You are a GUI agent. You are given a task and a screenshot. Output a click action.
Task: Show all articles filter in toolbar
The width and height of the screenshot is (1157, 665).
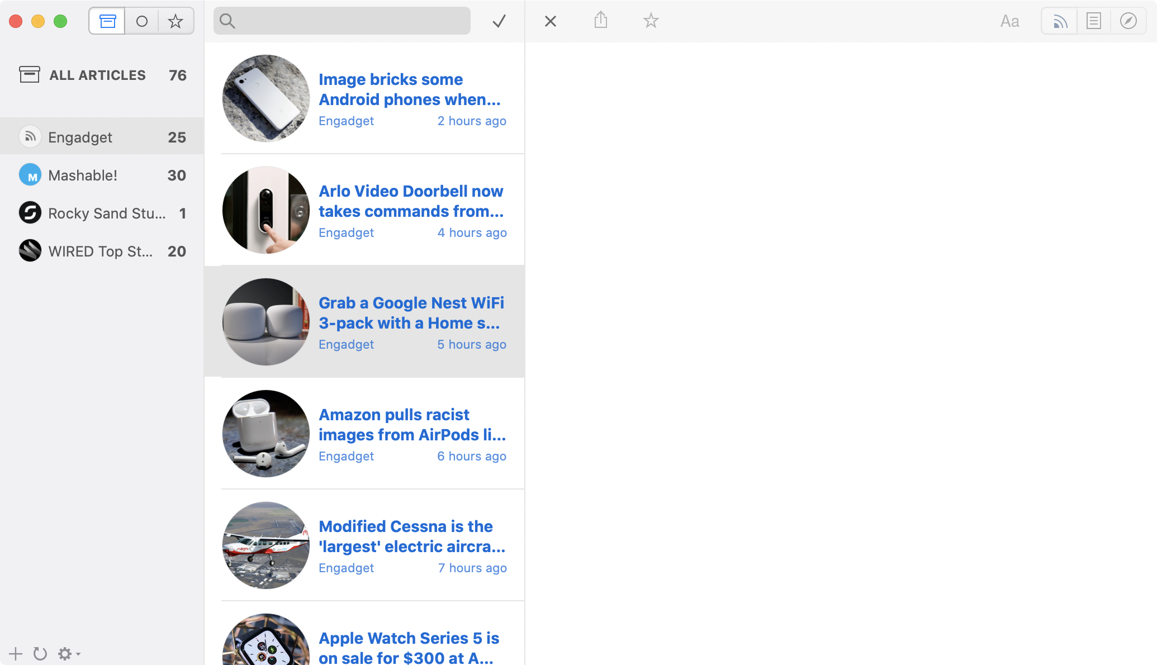click(107, 21)
